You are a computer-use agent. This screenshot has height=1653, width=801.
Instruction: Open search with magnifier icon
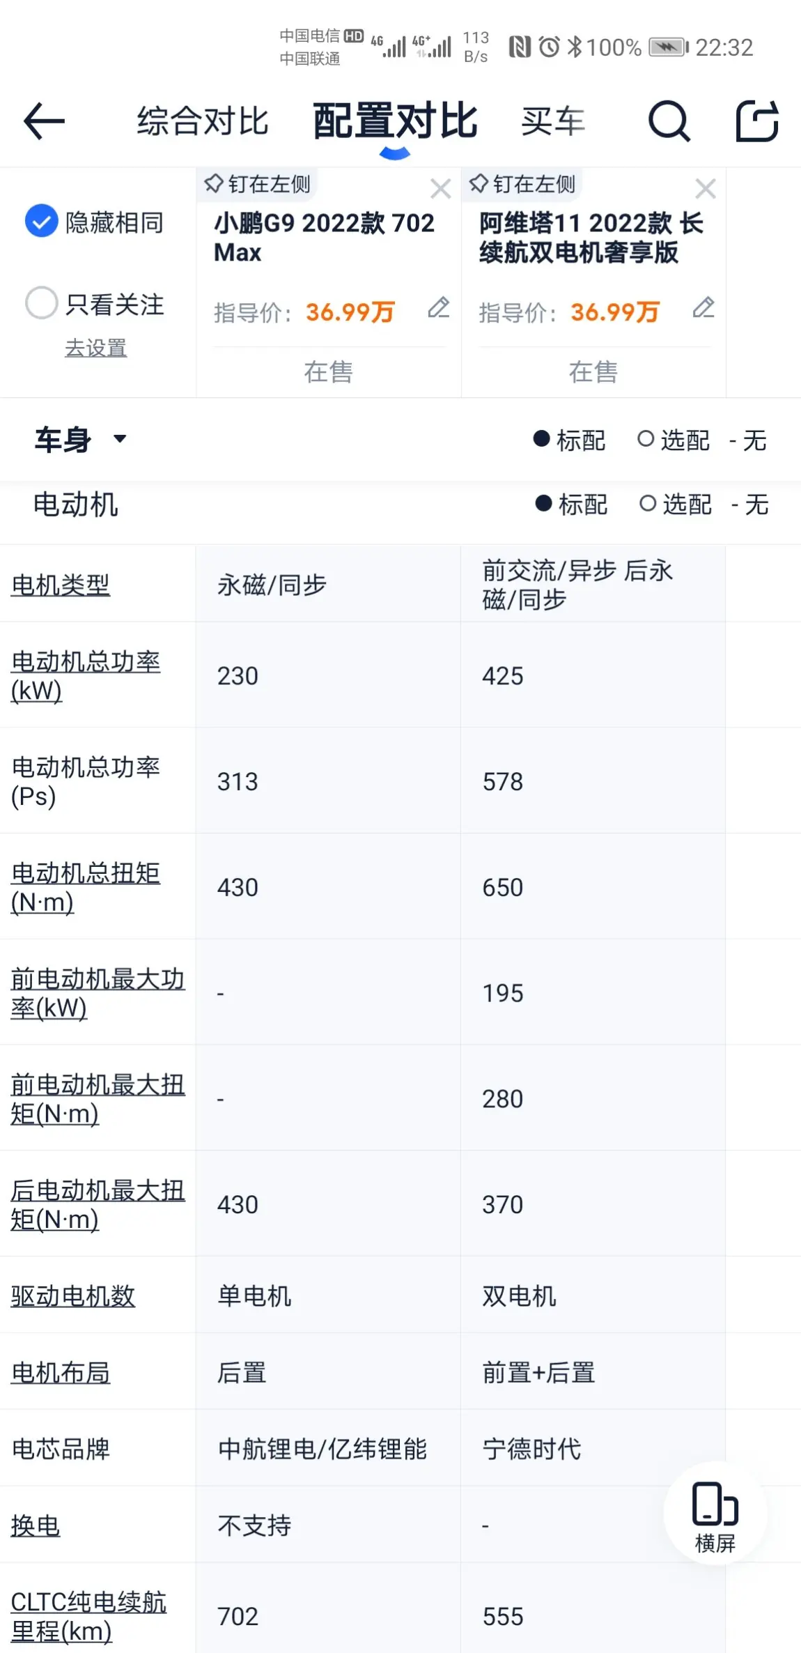tap(669, 121)
